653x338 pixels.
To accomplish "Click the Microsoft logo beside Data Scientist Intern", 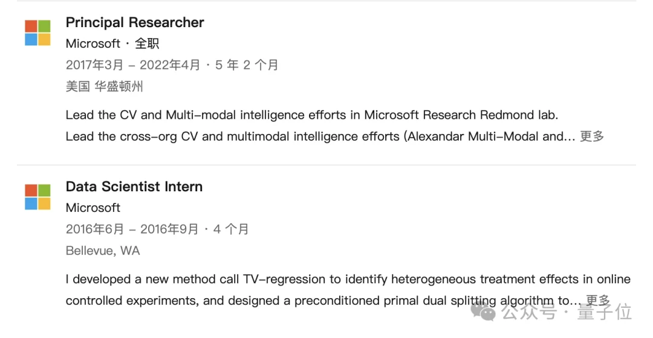I will pyautogui.click(x=37, y=197).
